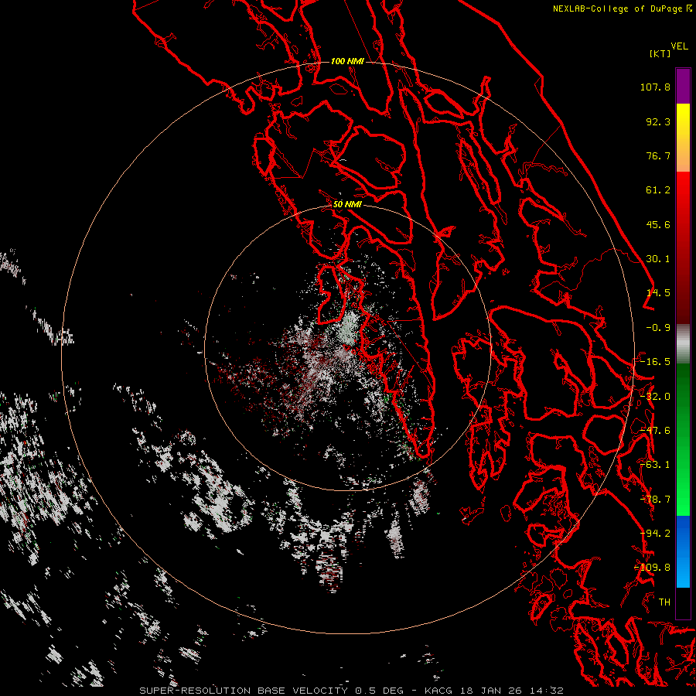Click the -109.8 velocity scale value

tap(652, 568)
